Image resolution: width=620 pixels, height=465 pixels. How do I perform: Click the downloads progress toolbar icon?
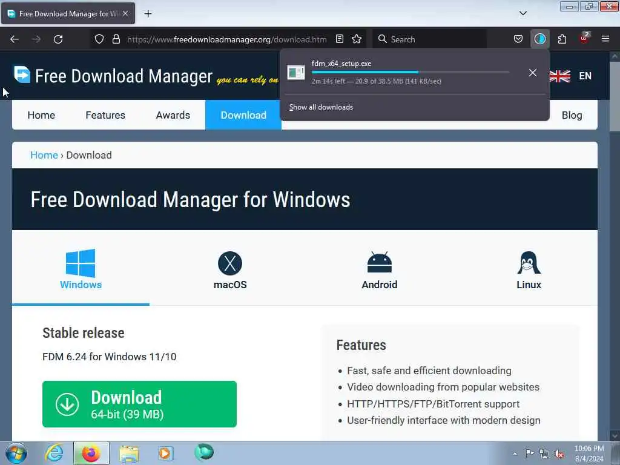[x=539, y=39]
